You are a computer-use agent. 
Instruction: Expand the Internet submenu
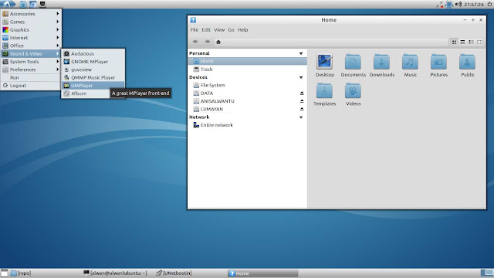[x=31, y=38]
